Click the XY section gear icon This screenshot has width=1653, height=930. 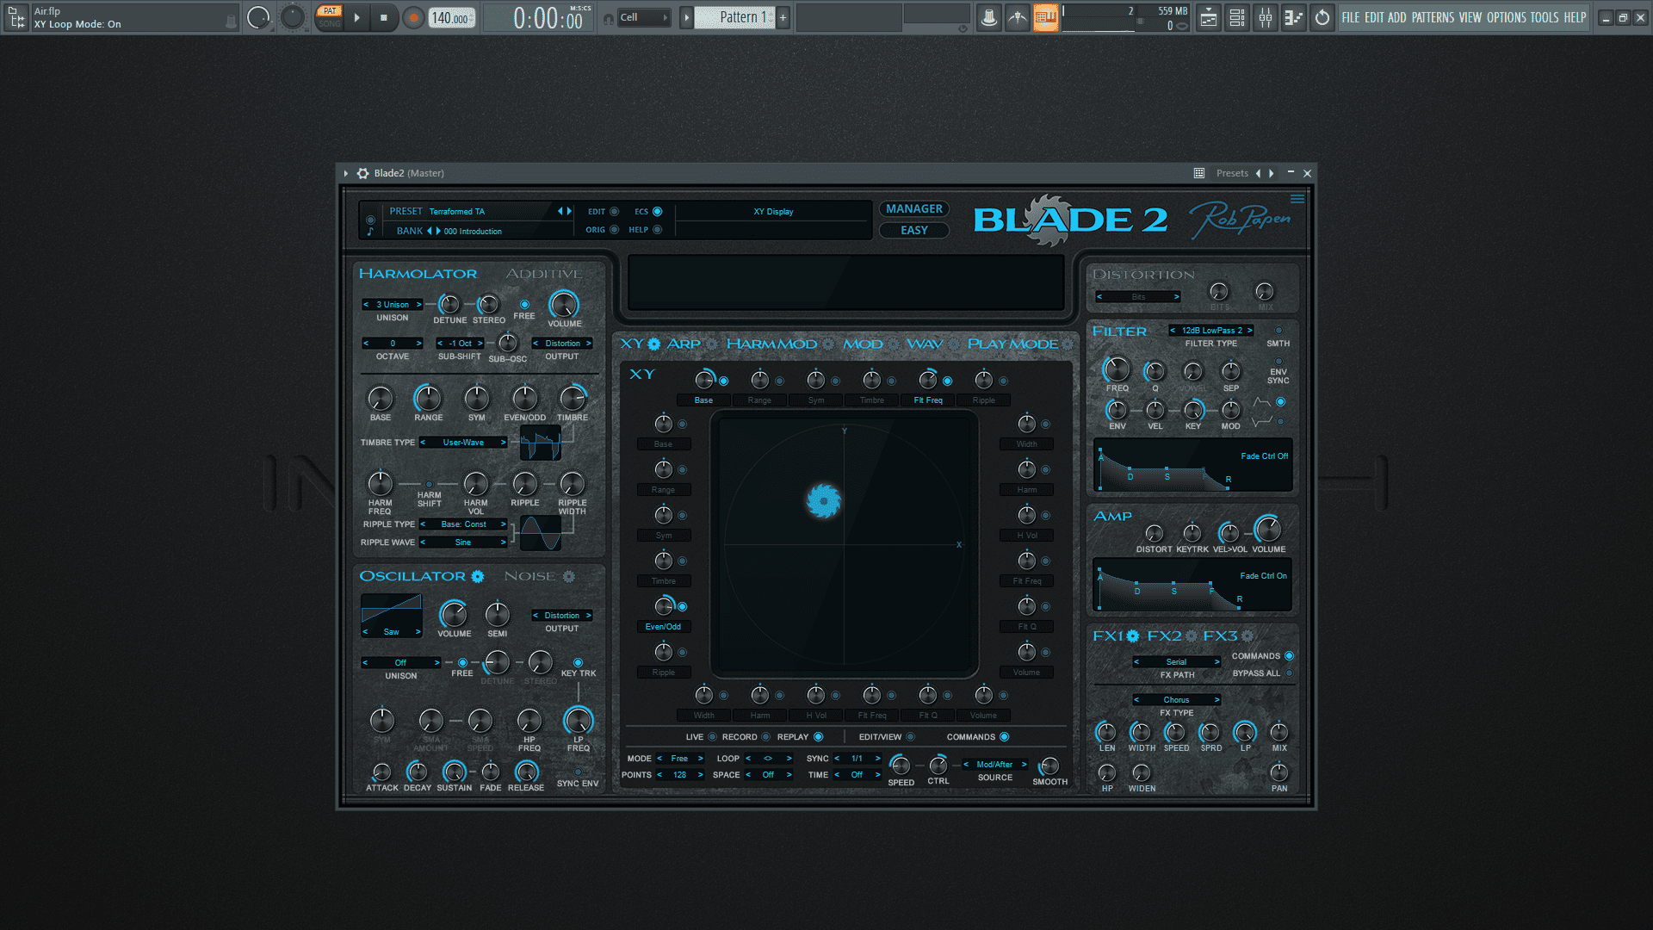click(x=653, y=344)
